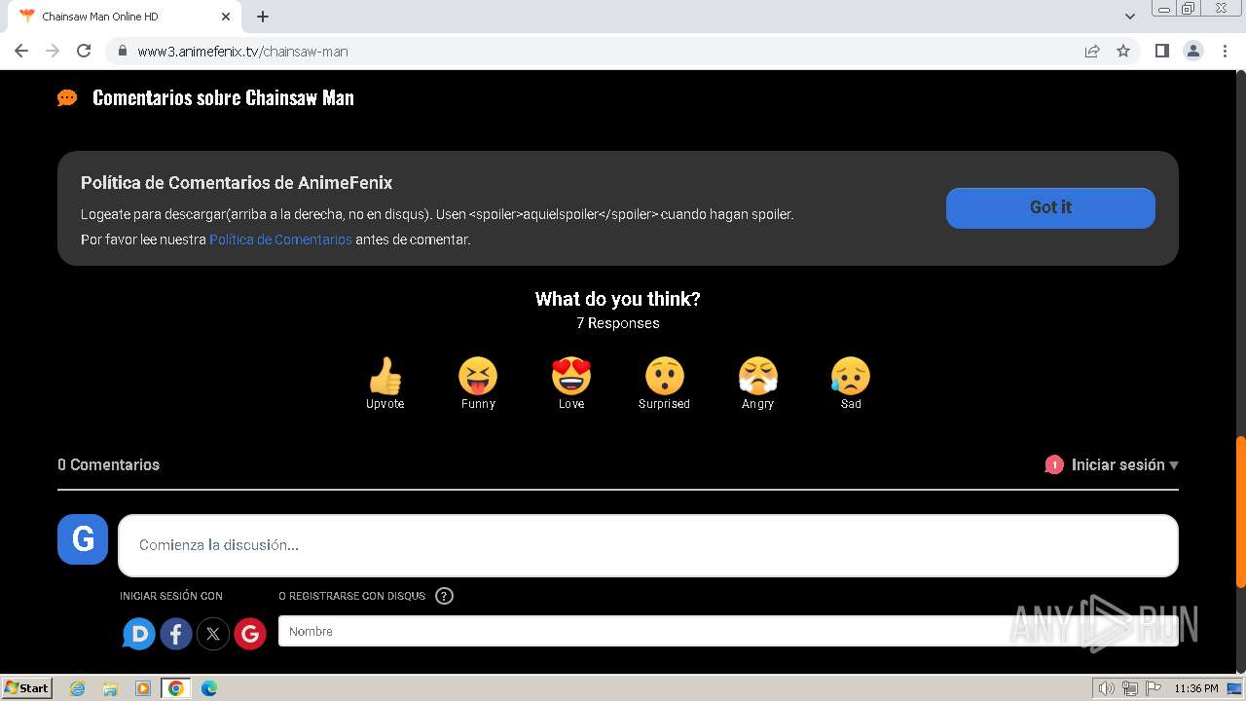
Task: Sign in with the Disqus icon
Action: click(138, 635)
